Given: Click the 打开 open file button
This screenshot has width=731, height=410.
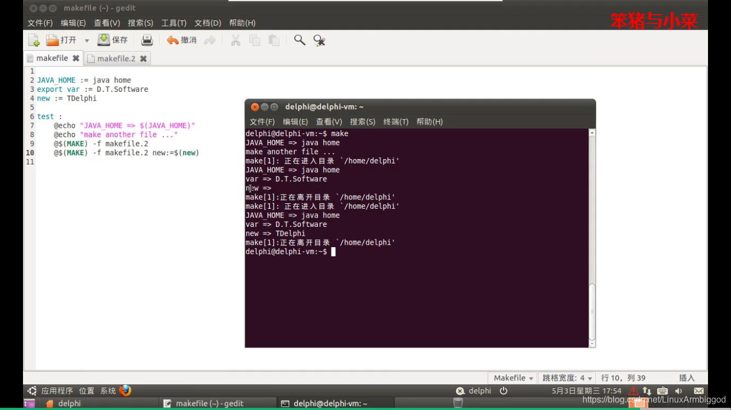Looking at the screenshot, I should click(x=61, y=40).
